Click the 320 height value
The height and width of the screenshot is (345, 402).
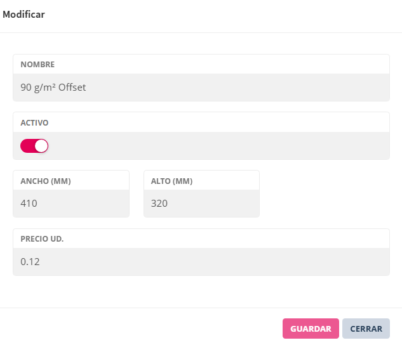(159, 204)
